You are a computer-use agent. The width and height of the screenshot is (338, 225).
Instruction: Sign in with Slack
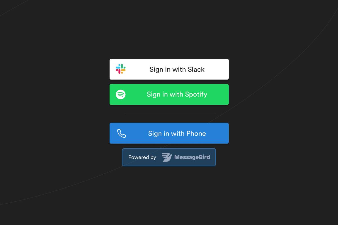[169, 69]
